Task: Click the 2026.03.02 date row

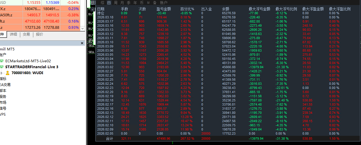Action: pos(105,67)
